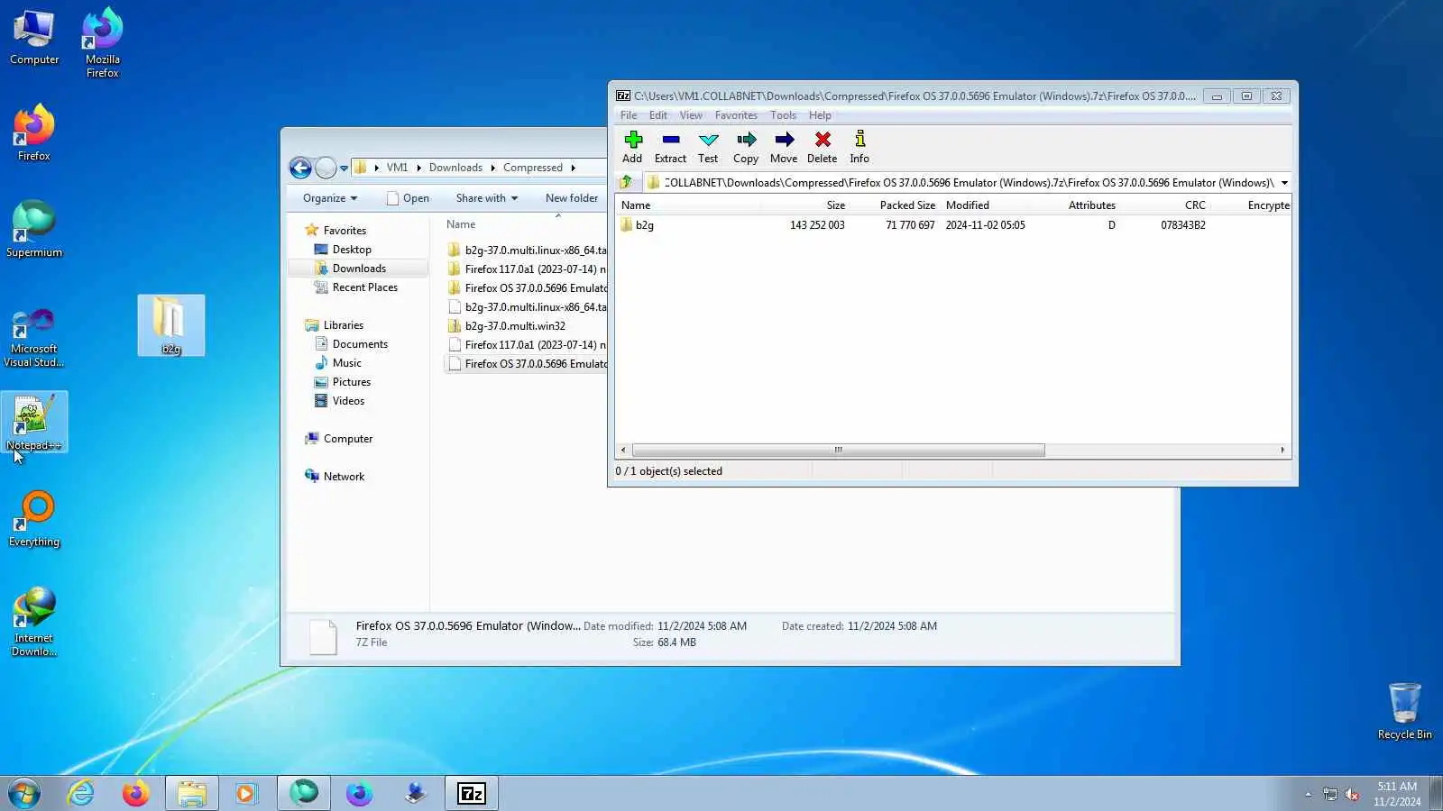Image resolution: width=1443 pixels, height=811 pixels.
Task: Open the Share with dropdown in Explorer
Action: pos(487,198)
